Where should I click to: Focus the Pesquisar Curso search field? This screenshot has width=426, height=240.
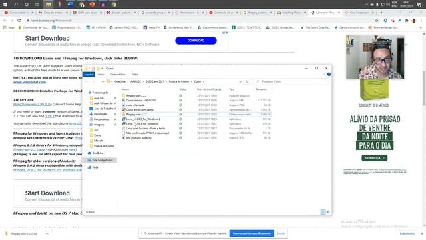click(x=292, y=81)
